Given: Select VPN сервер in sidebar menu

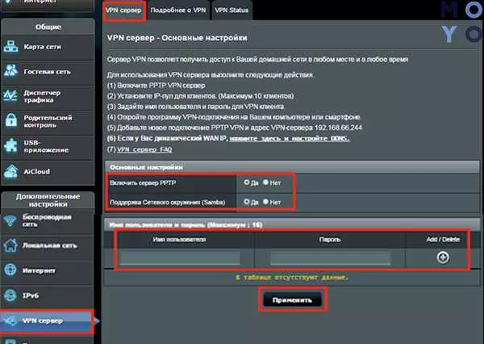Looking at the screenshot, I should (46, 321).
